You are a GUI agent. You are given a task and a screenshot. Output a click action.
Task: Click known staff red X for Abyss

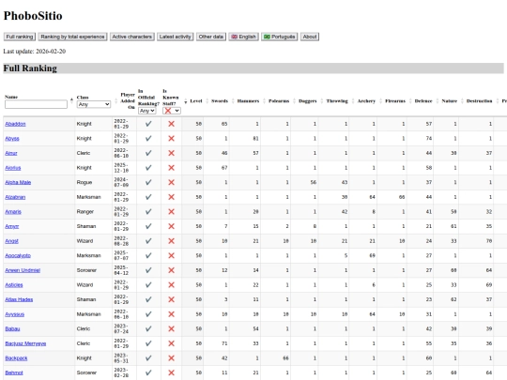tap(172, 139)
